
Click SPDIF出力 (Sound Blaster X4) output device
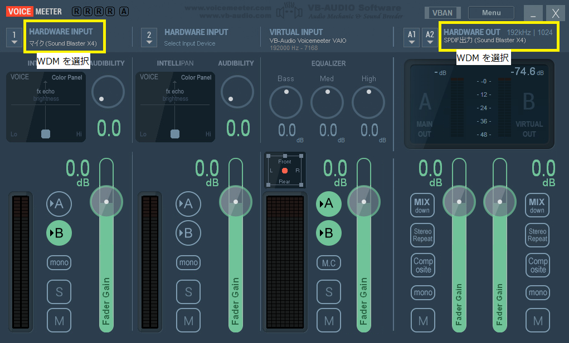[484, 40]
